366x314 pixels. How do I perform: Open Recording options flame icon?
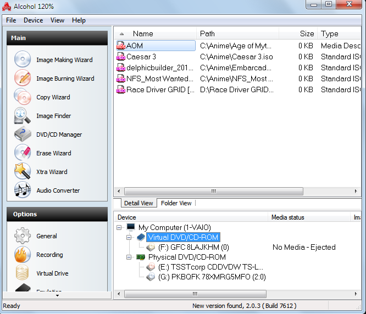pos(23,254)
